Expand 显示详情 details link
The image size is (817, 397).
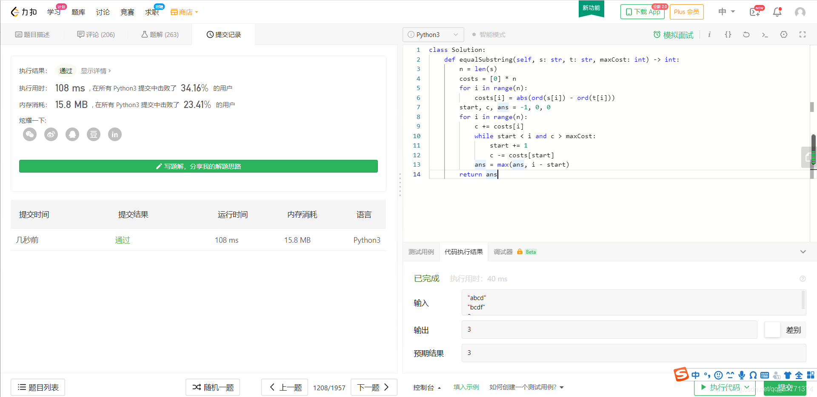96,71
